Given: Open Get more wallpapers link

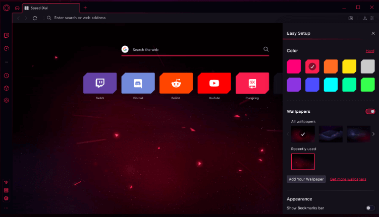Looking at the screenshot, I should pyautogui.click(x=348, y=179).
